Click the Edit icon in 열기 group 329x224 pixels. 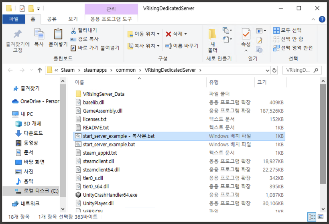click(259, 40)
